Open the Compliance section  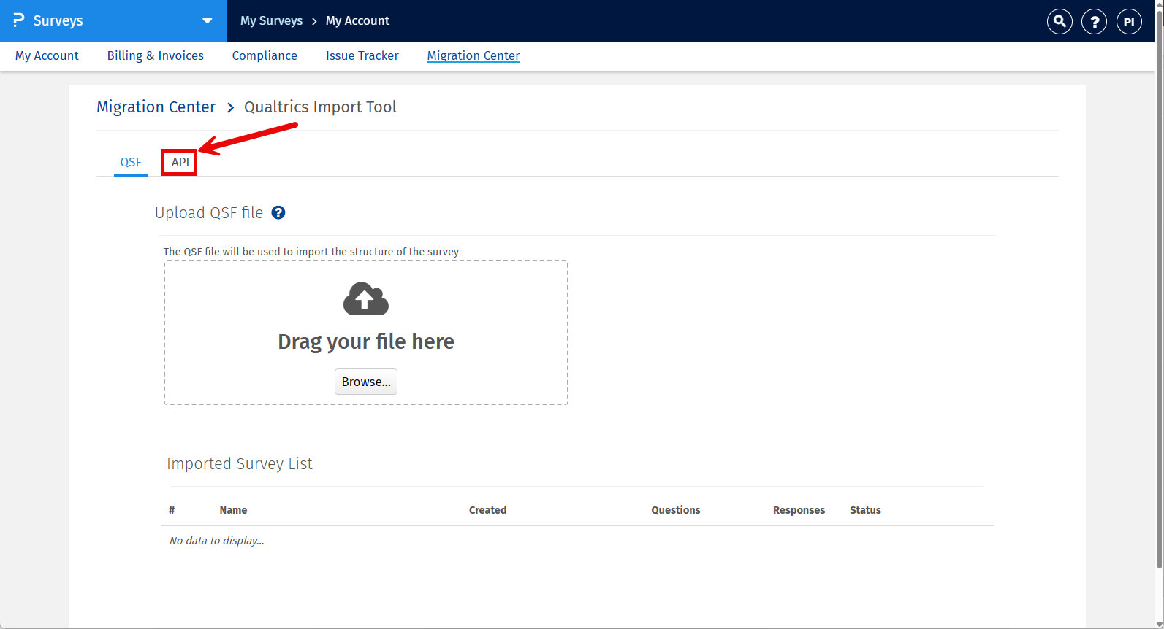coord(265,55)
